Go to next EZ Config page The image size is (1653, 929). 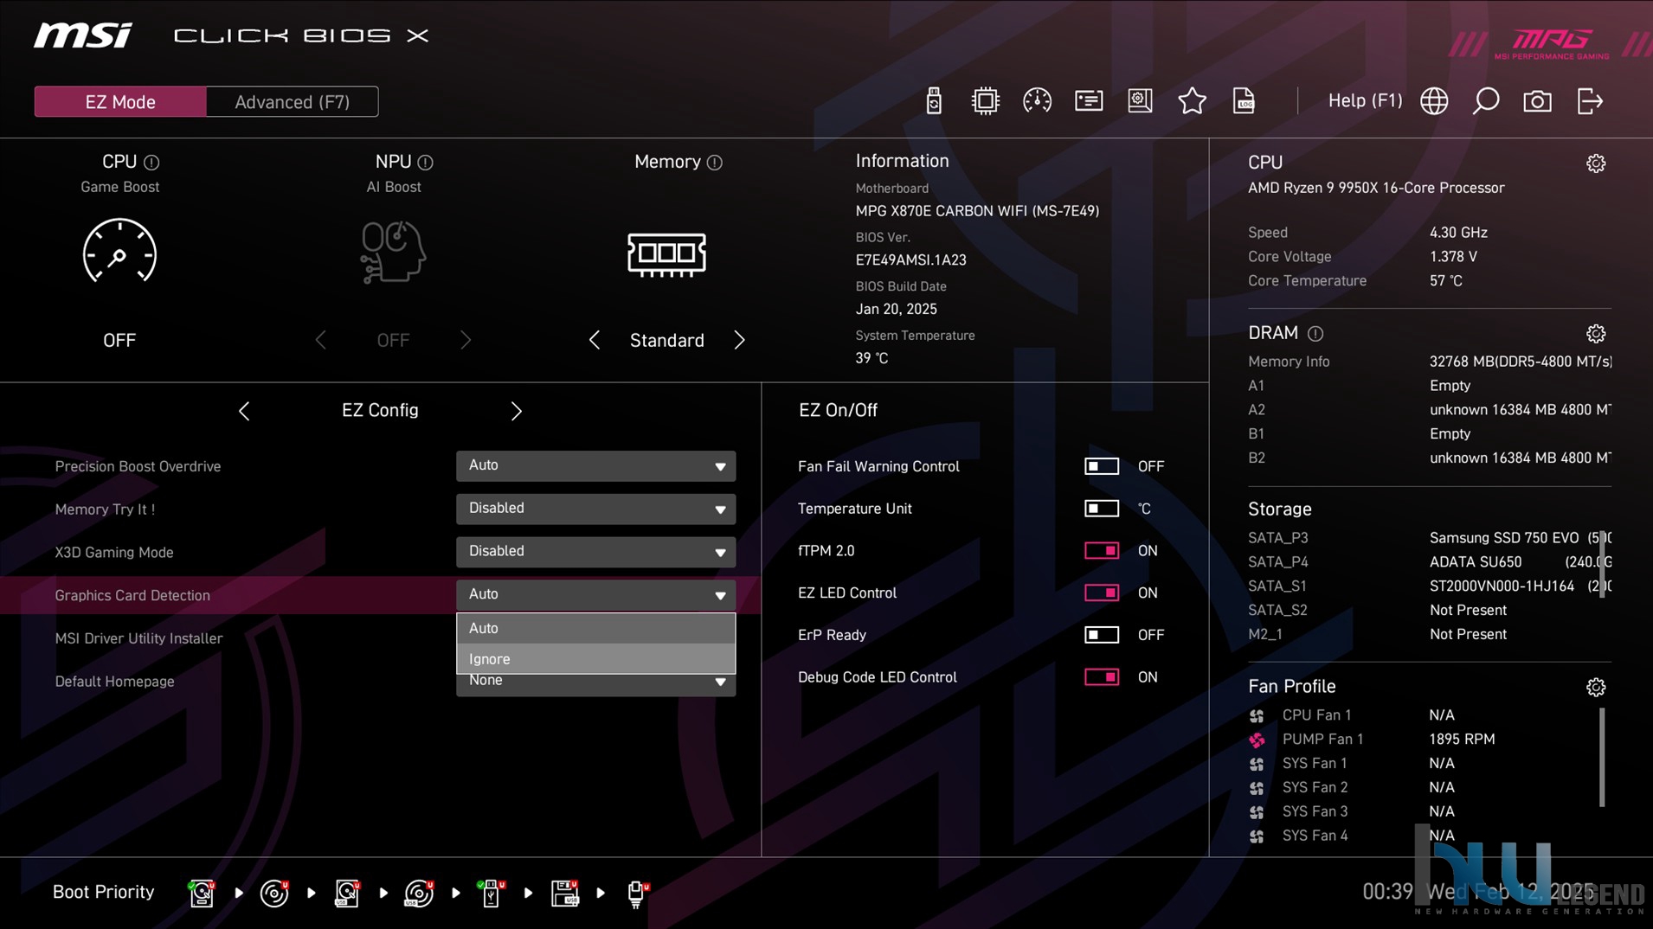516,411
